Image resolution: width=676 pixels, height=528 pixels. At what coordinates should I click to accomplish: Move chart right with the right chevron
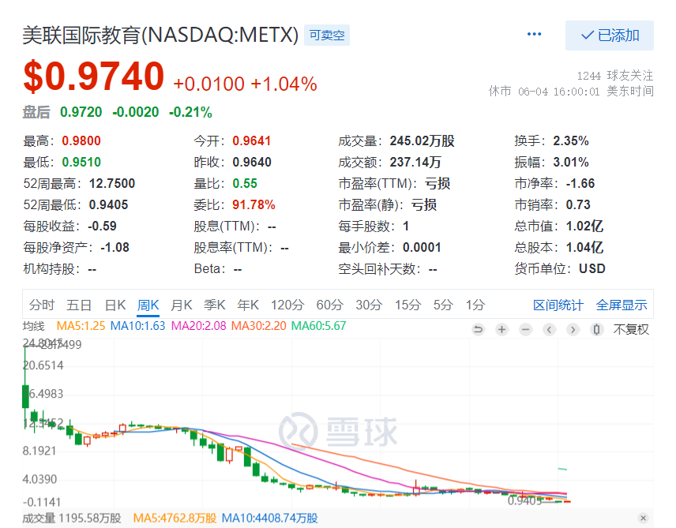tap(573, 330)
